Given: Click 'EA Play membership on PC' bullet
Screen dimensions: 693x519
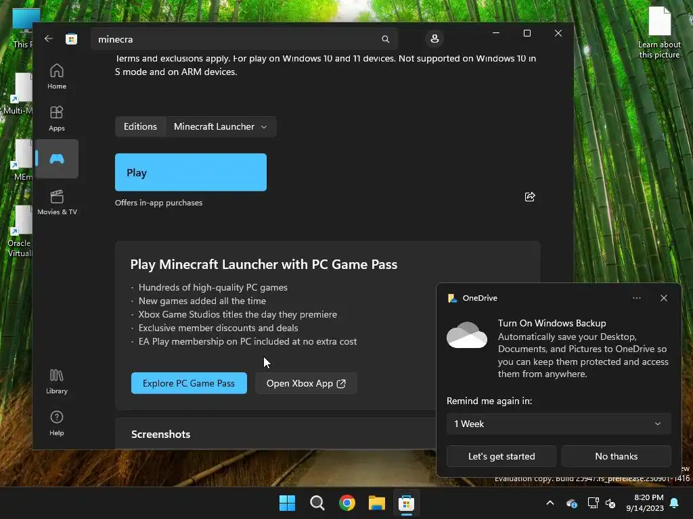Looking at the screenshot, I should click(x=248, y=341).
